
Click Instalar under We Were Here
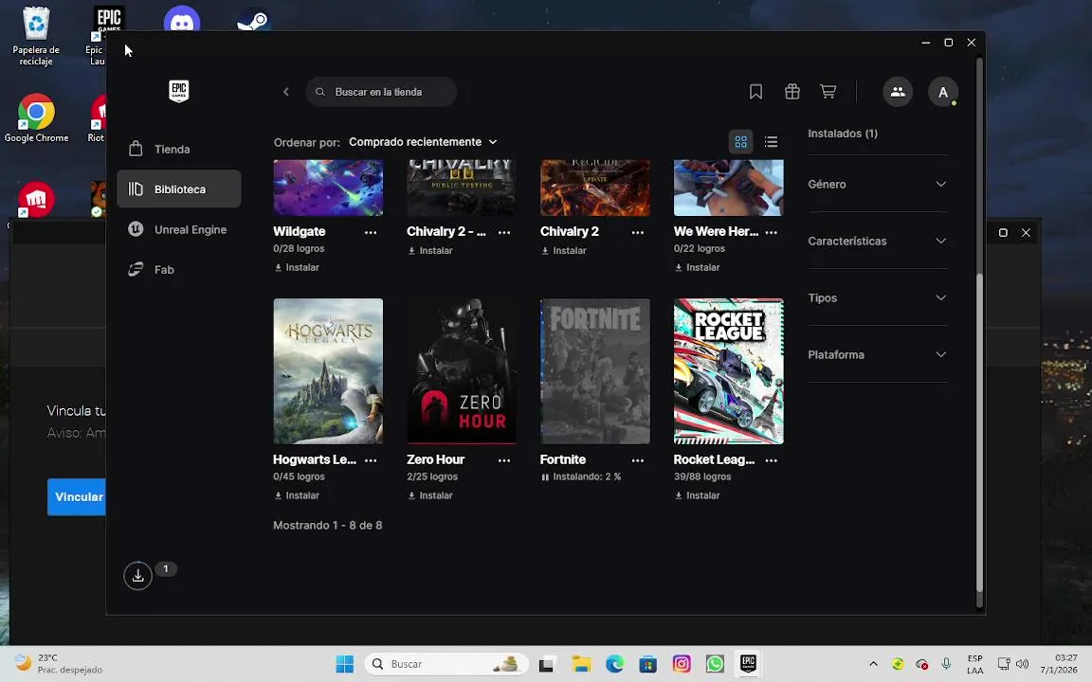697,267
